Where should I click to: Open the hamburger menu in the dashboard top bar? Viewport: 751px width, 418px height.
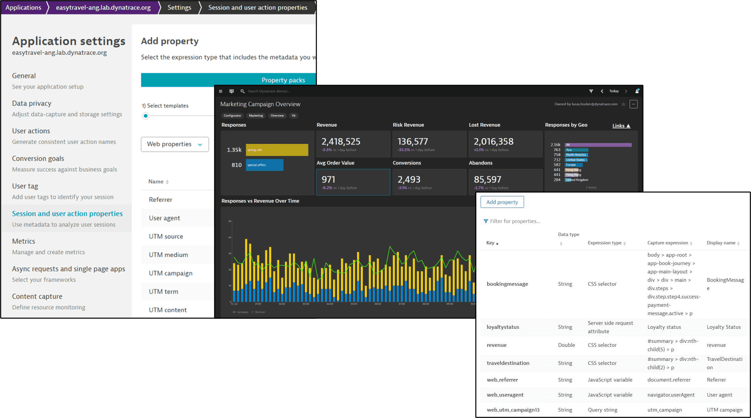click(221, 91)
